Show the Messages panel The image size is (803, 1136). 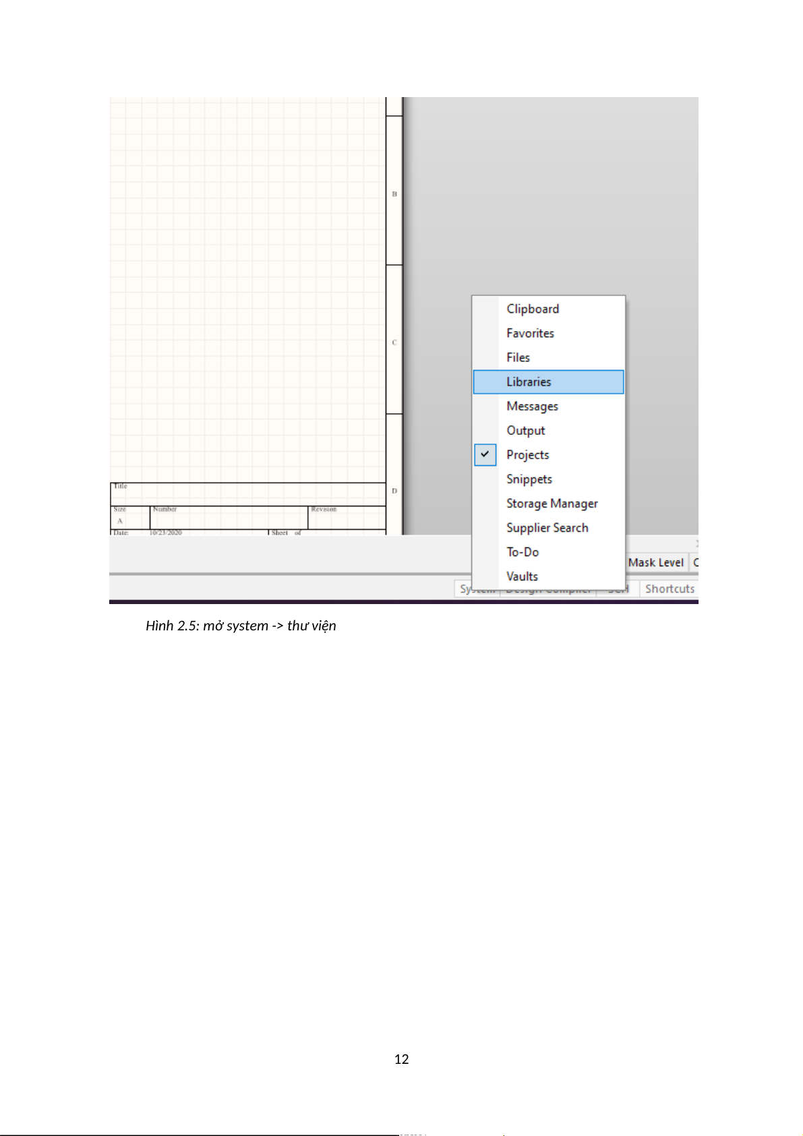pos(532,406)
